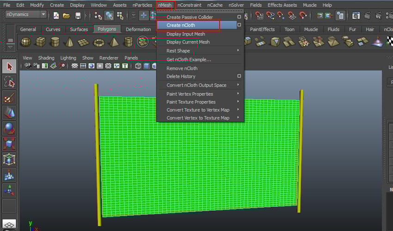The image size is (393, 231).
Task: Open the nConstraint menu
Action: pyautogui.click(x=189, y=5)
